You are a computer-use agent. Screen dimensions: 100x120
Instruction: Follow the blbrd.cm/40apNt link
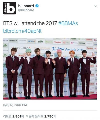pyautogui.click(x=22, y=31)
